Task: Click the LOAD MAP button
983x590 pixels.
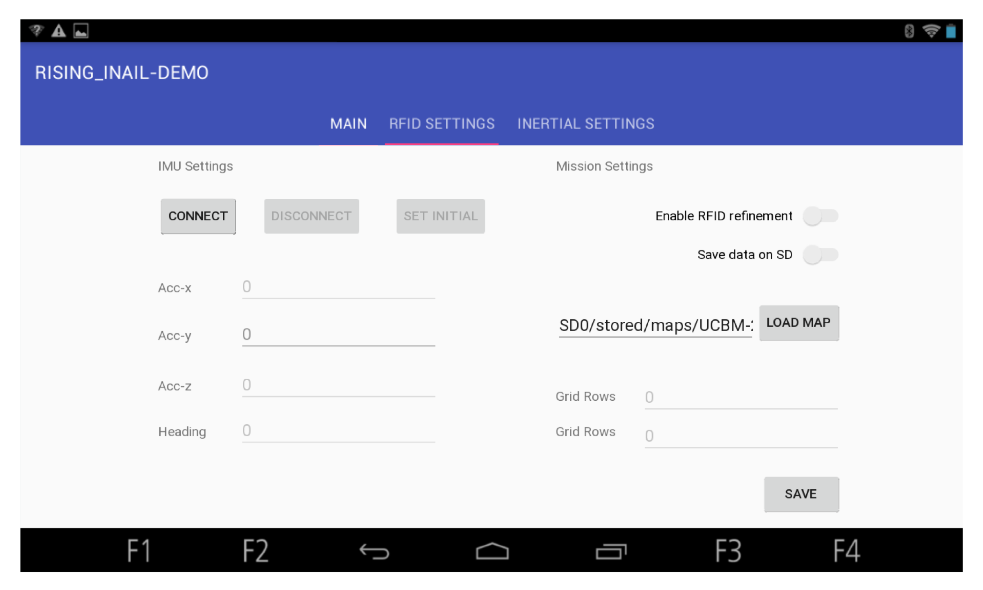Action: (x=799, y=322)
